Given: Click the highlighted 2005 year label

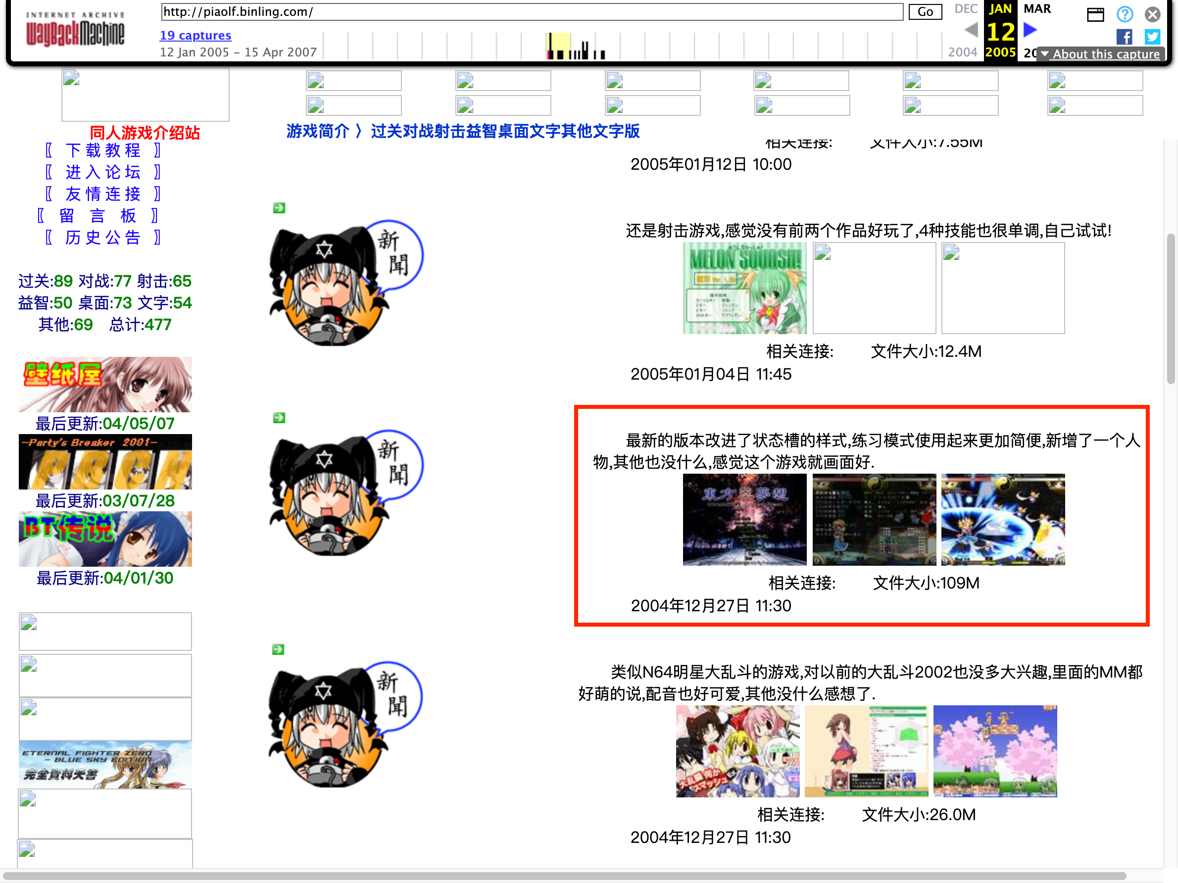Looking at the screenshot, I should tap(1000, 52).
